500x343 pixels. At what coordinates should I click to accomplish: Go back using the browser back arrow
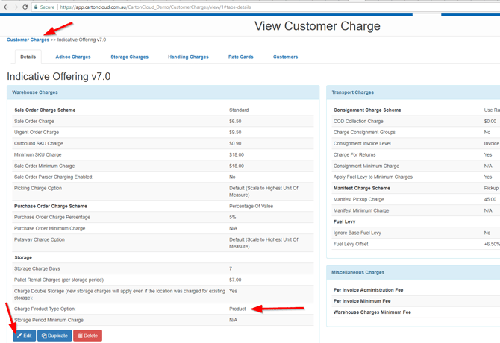tap(6, 7)
